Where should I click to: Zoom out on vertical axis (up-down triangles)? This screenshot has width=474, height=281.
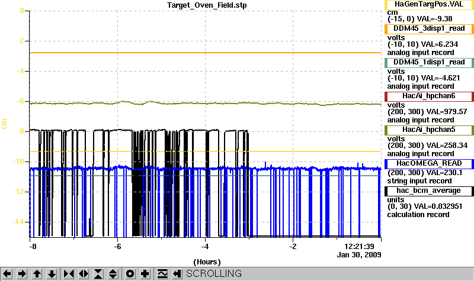113,274
